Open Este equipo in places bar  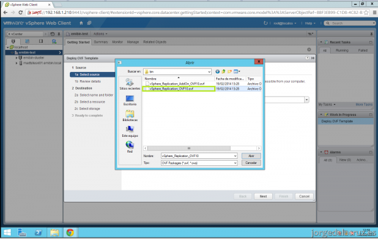point(130,132)
